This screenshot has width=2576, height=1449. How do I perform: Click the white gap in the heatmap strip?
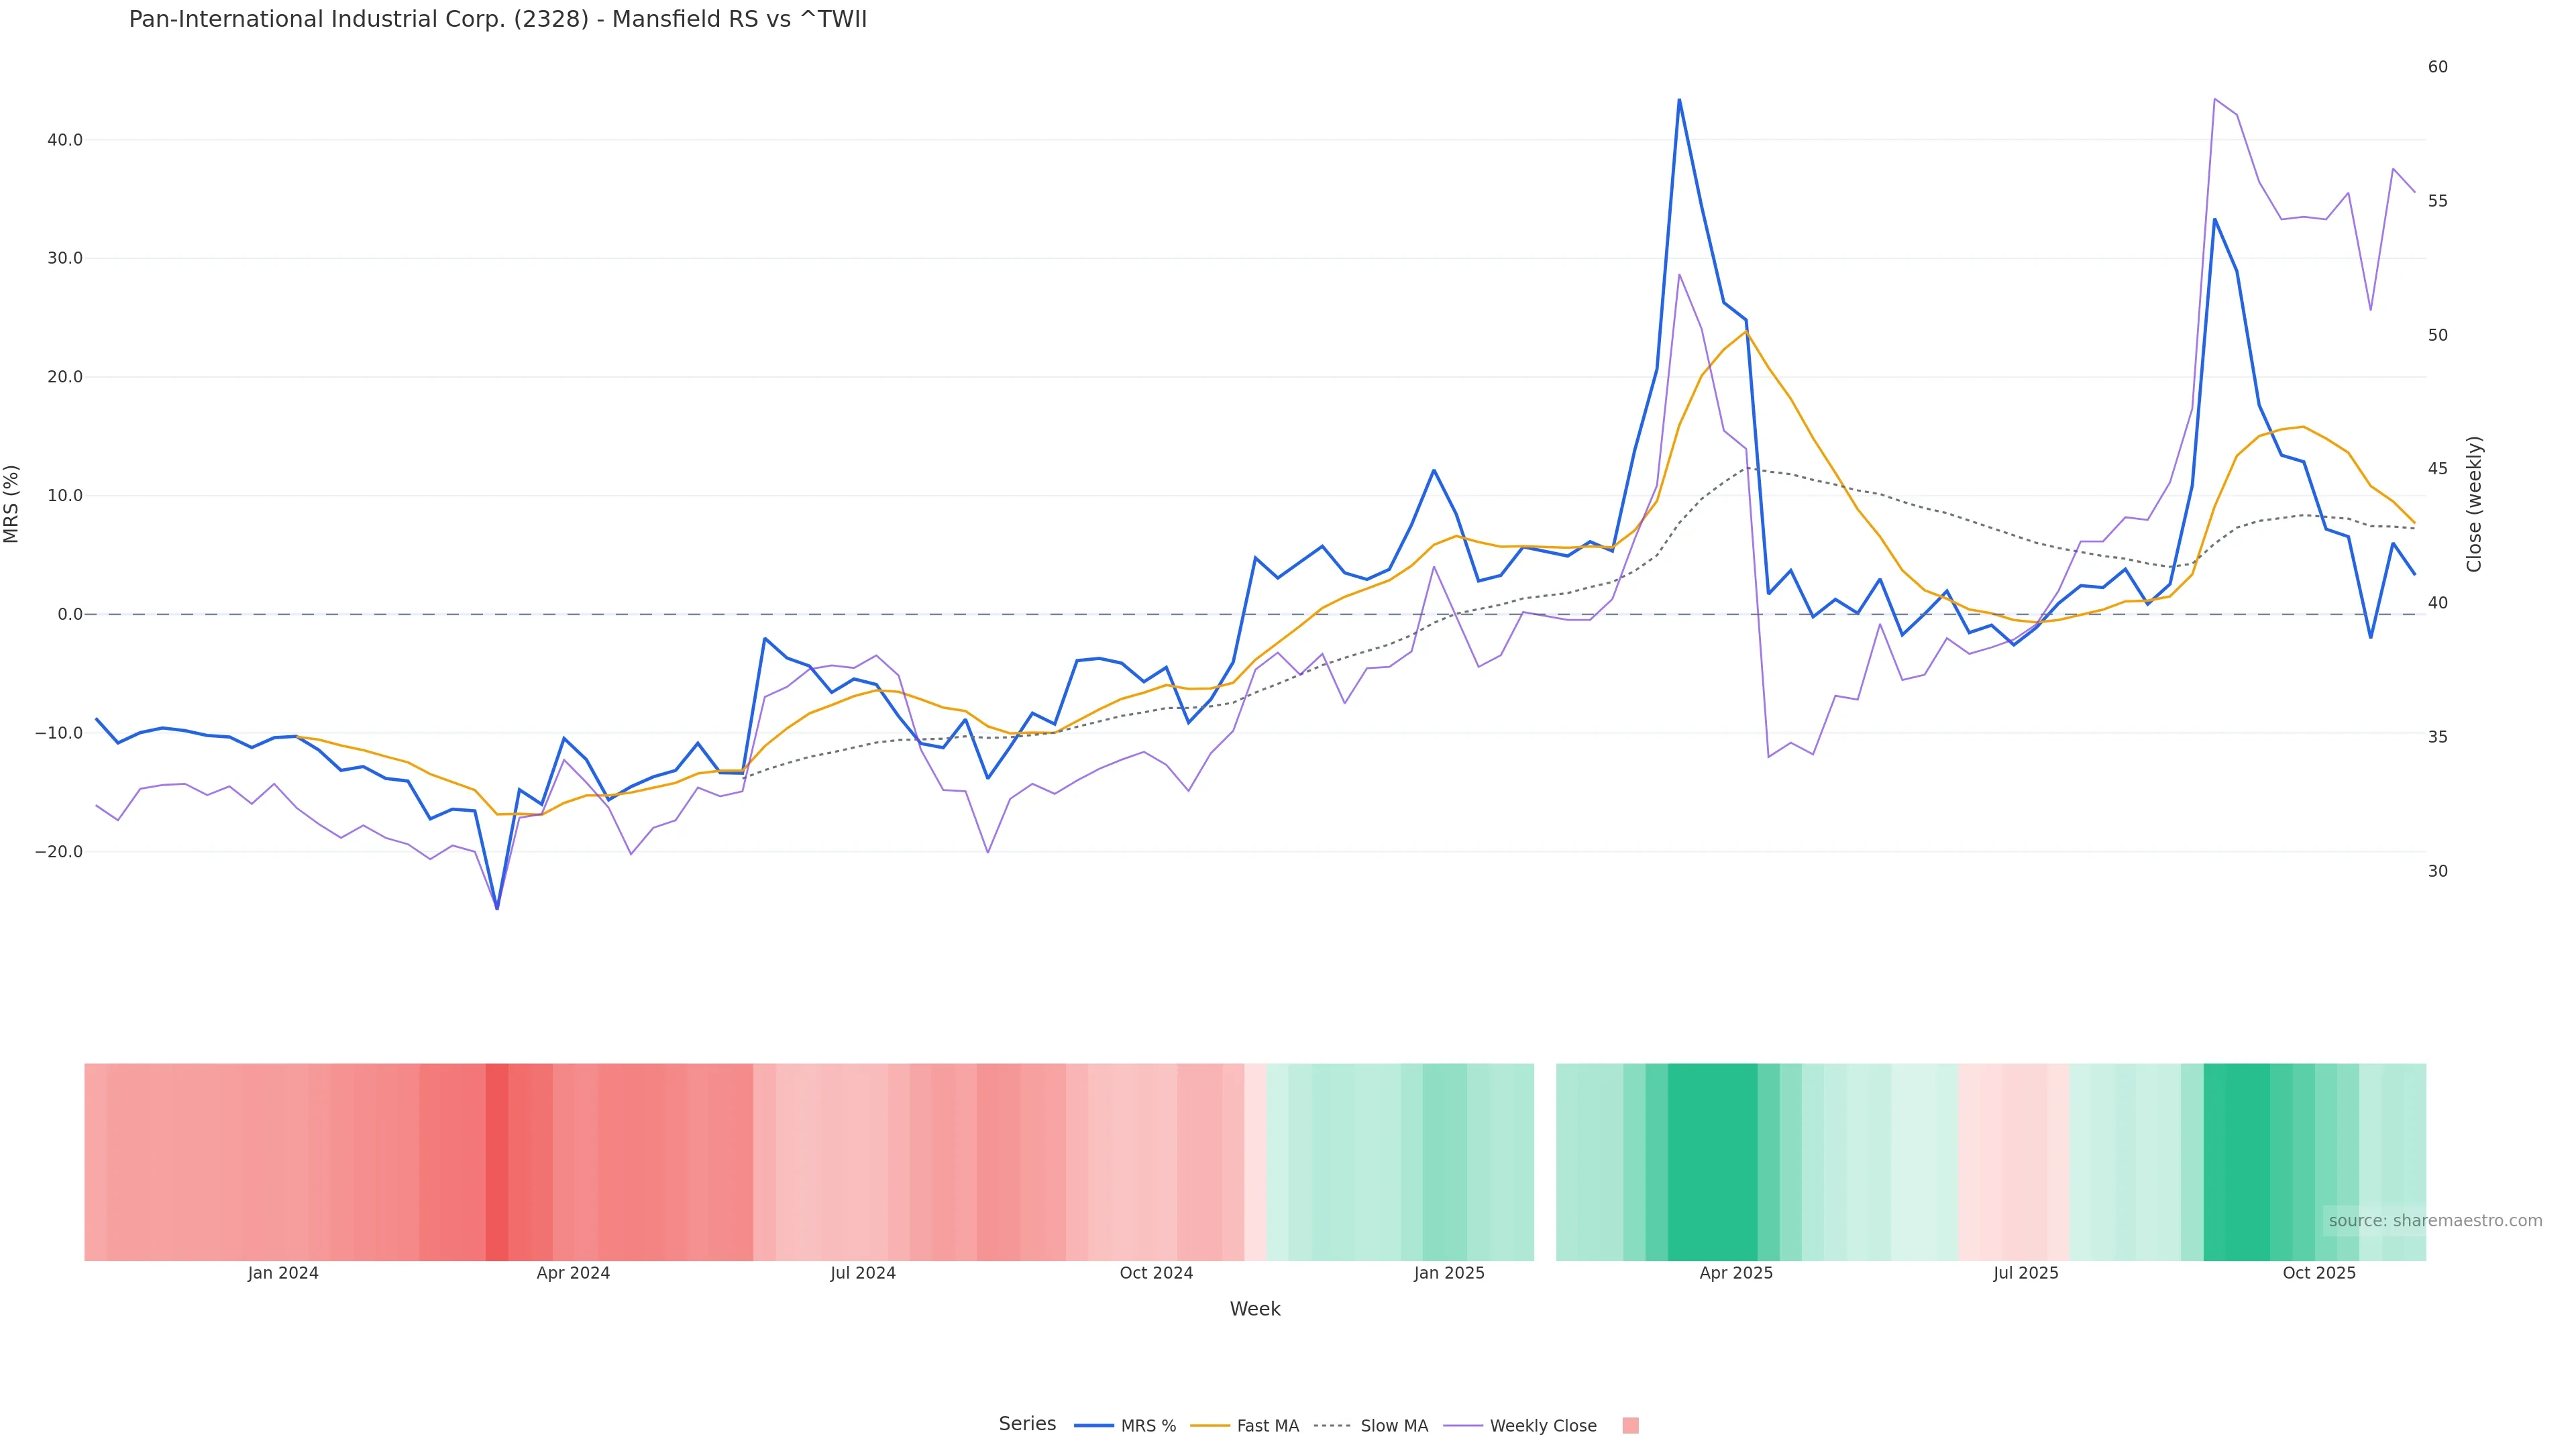click(x=1544, y=1161)
